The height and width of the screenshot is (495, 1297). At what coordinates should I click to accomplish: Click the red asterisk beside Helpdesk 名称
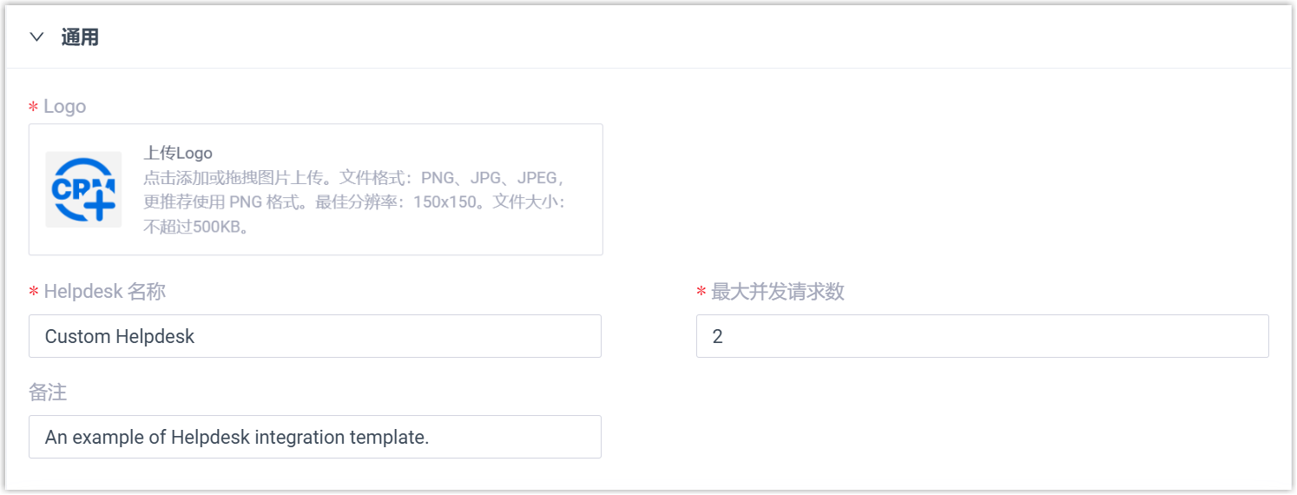pos(34,293)
